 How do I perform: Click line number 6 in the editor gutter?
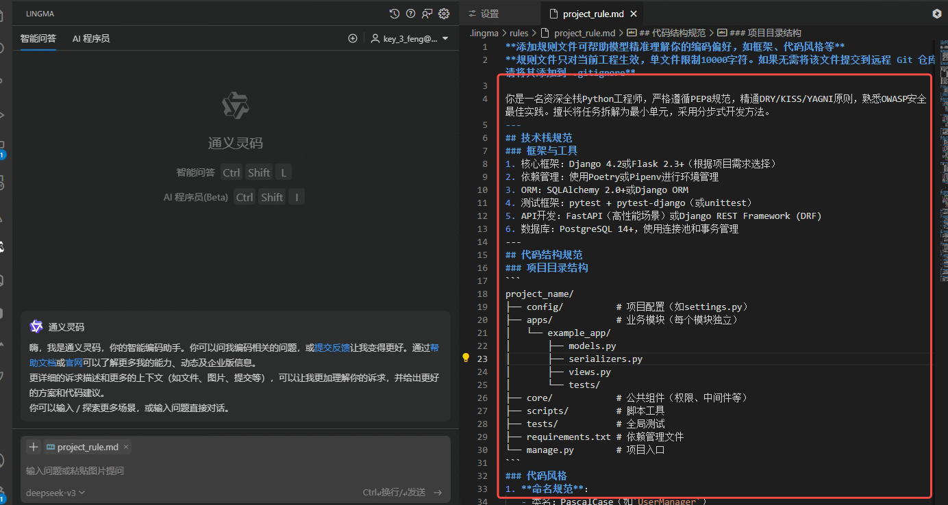pyautogui.click(x=484, y=138)
